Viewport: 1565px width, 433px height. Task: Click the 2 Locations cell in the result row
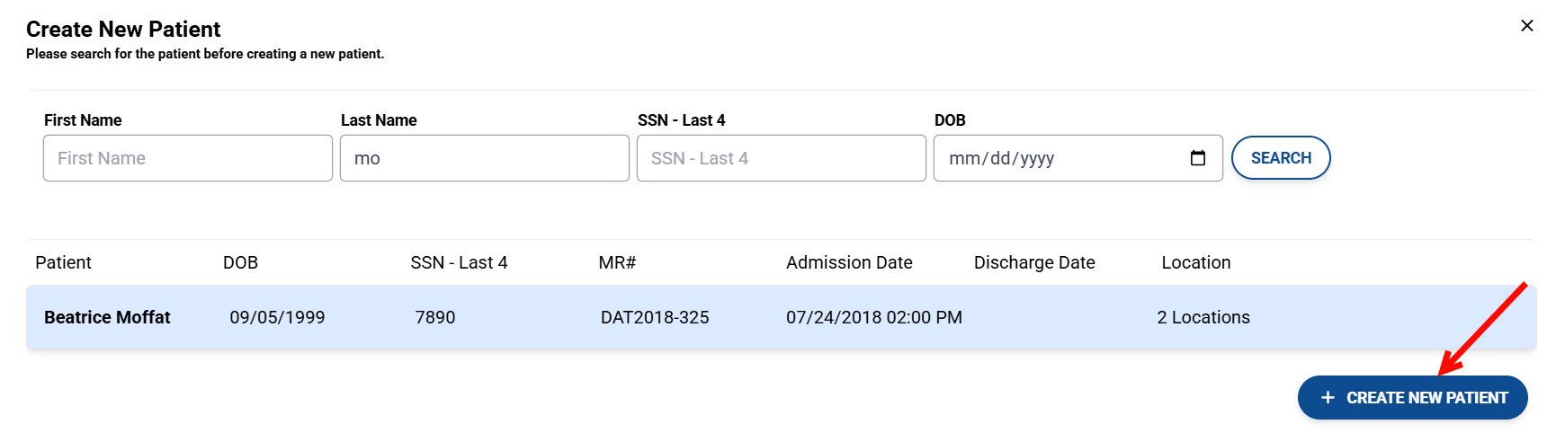(x=1203, y=317)
